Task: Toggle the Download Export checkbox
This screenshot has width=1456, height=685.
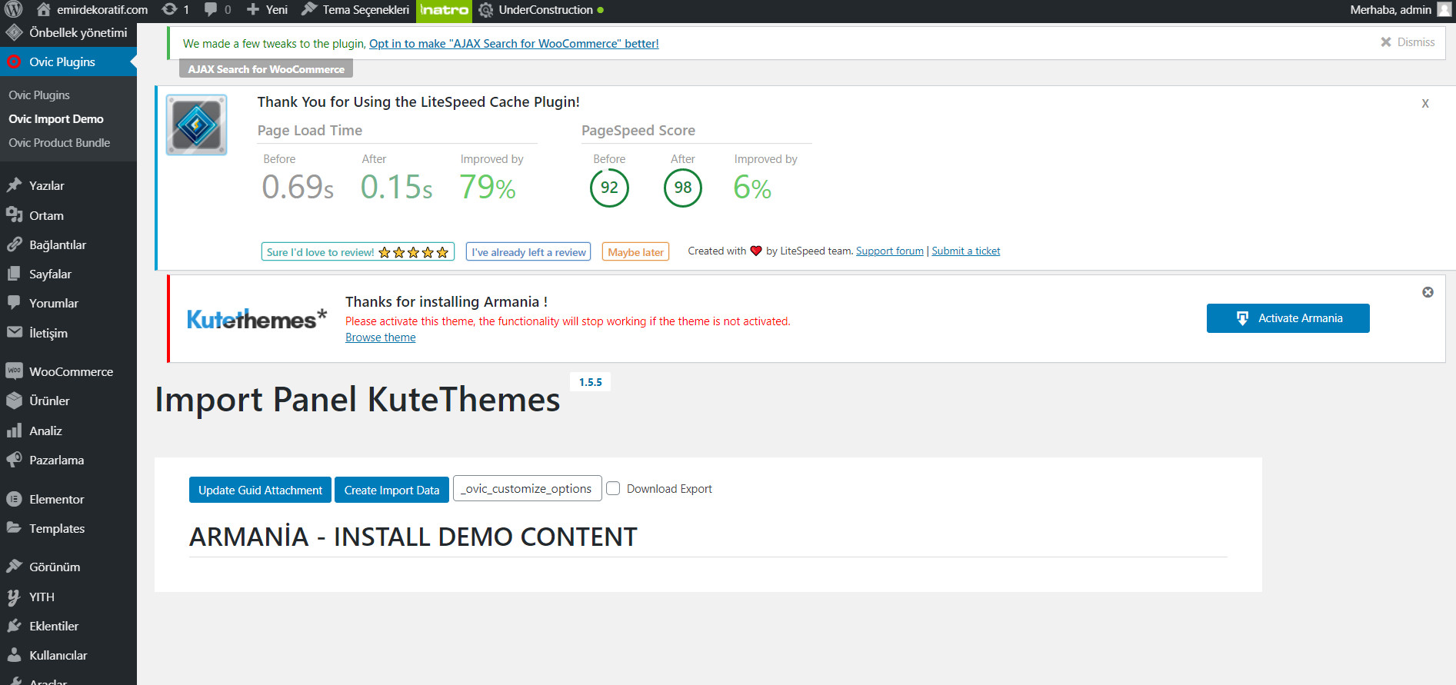Action: [x=613, y=488]
